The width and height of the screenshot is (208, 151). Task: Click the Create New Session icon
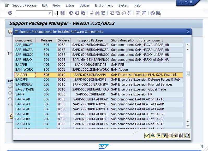tap(138, 13)
